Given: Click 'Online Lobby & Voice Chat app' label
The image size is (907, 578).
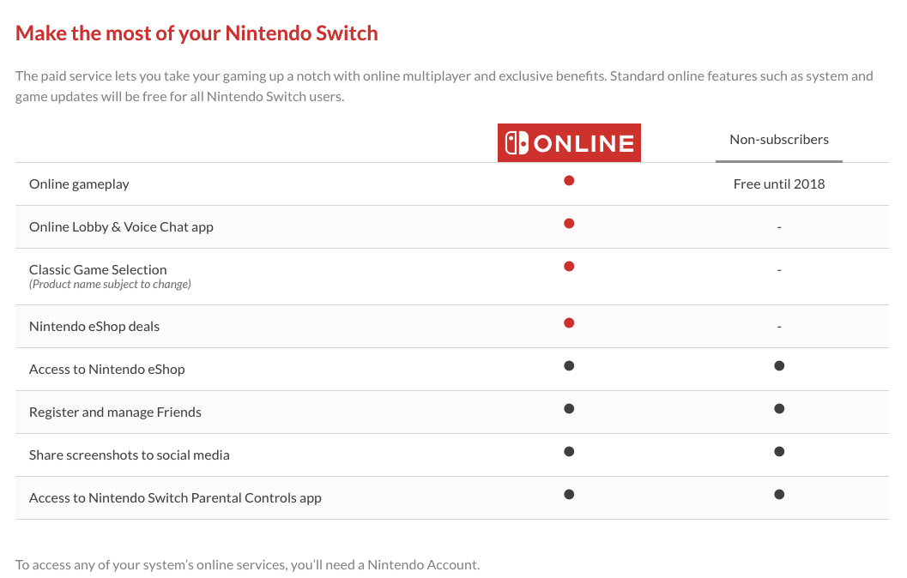Looking at the screenshot, I should pyautogui.click(x=121, y=226).
